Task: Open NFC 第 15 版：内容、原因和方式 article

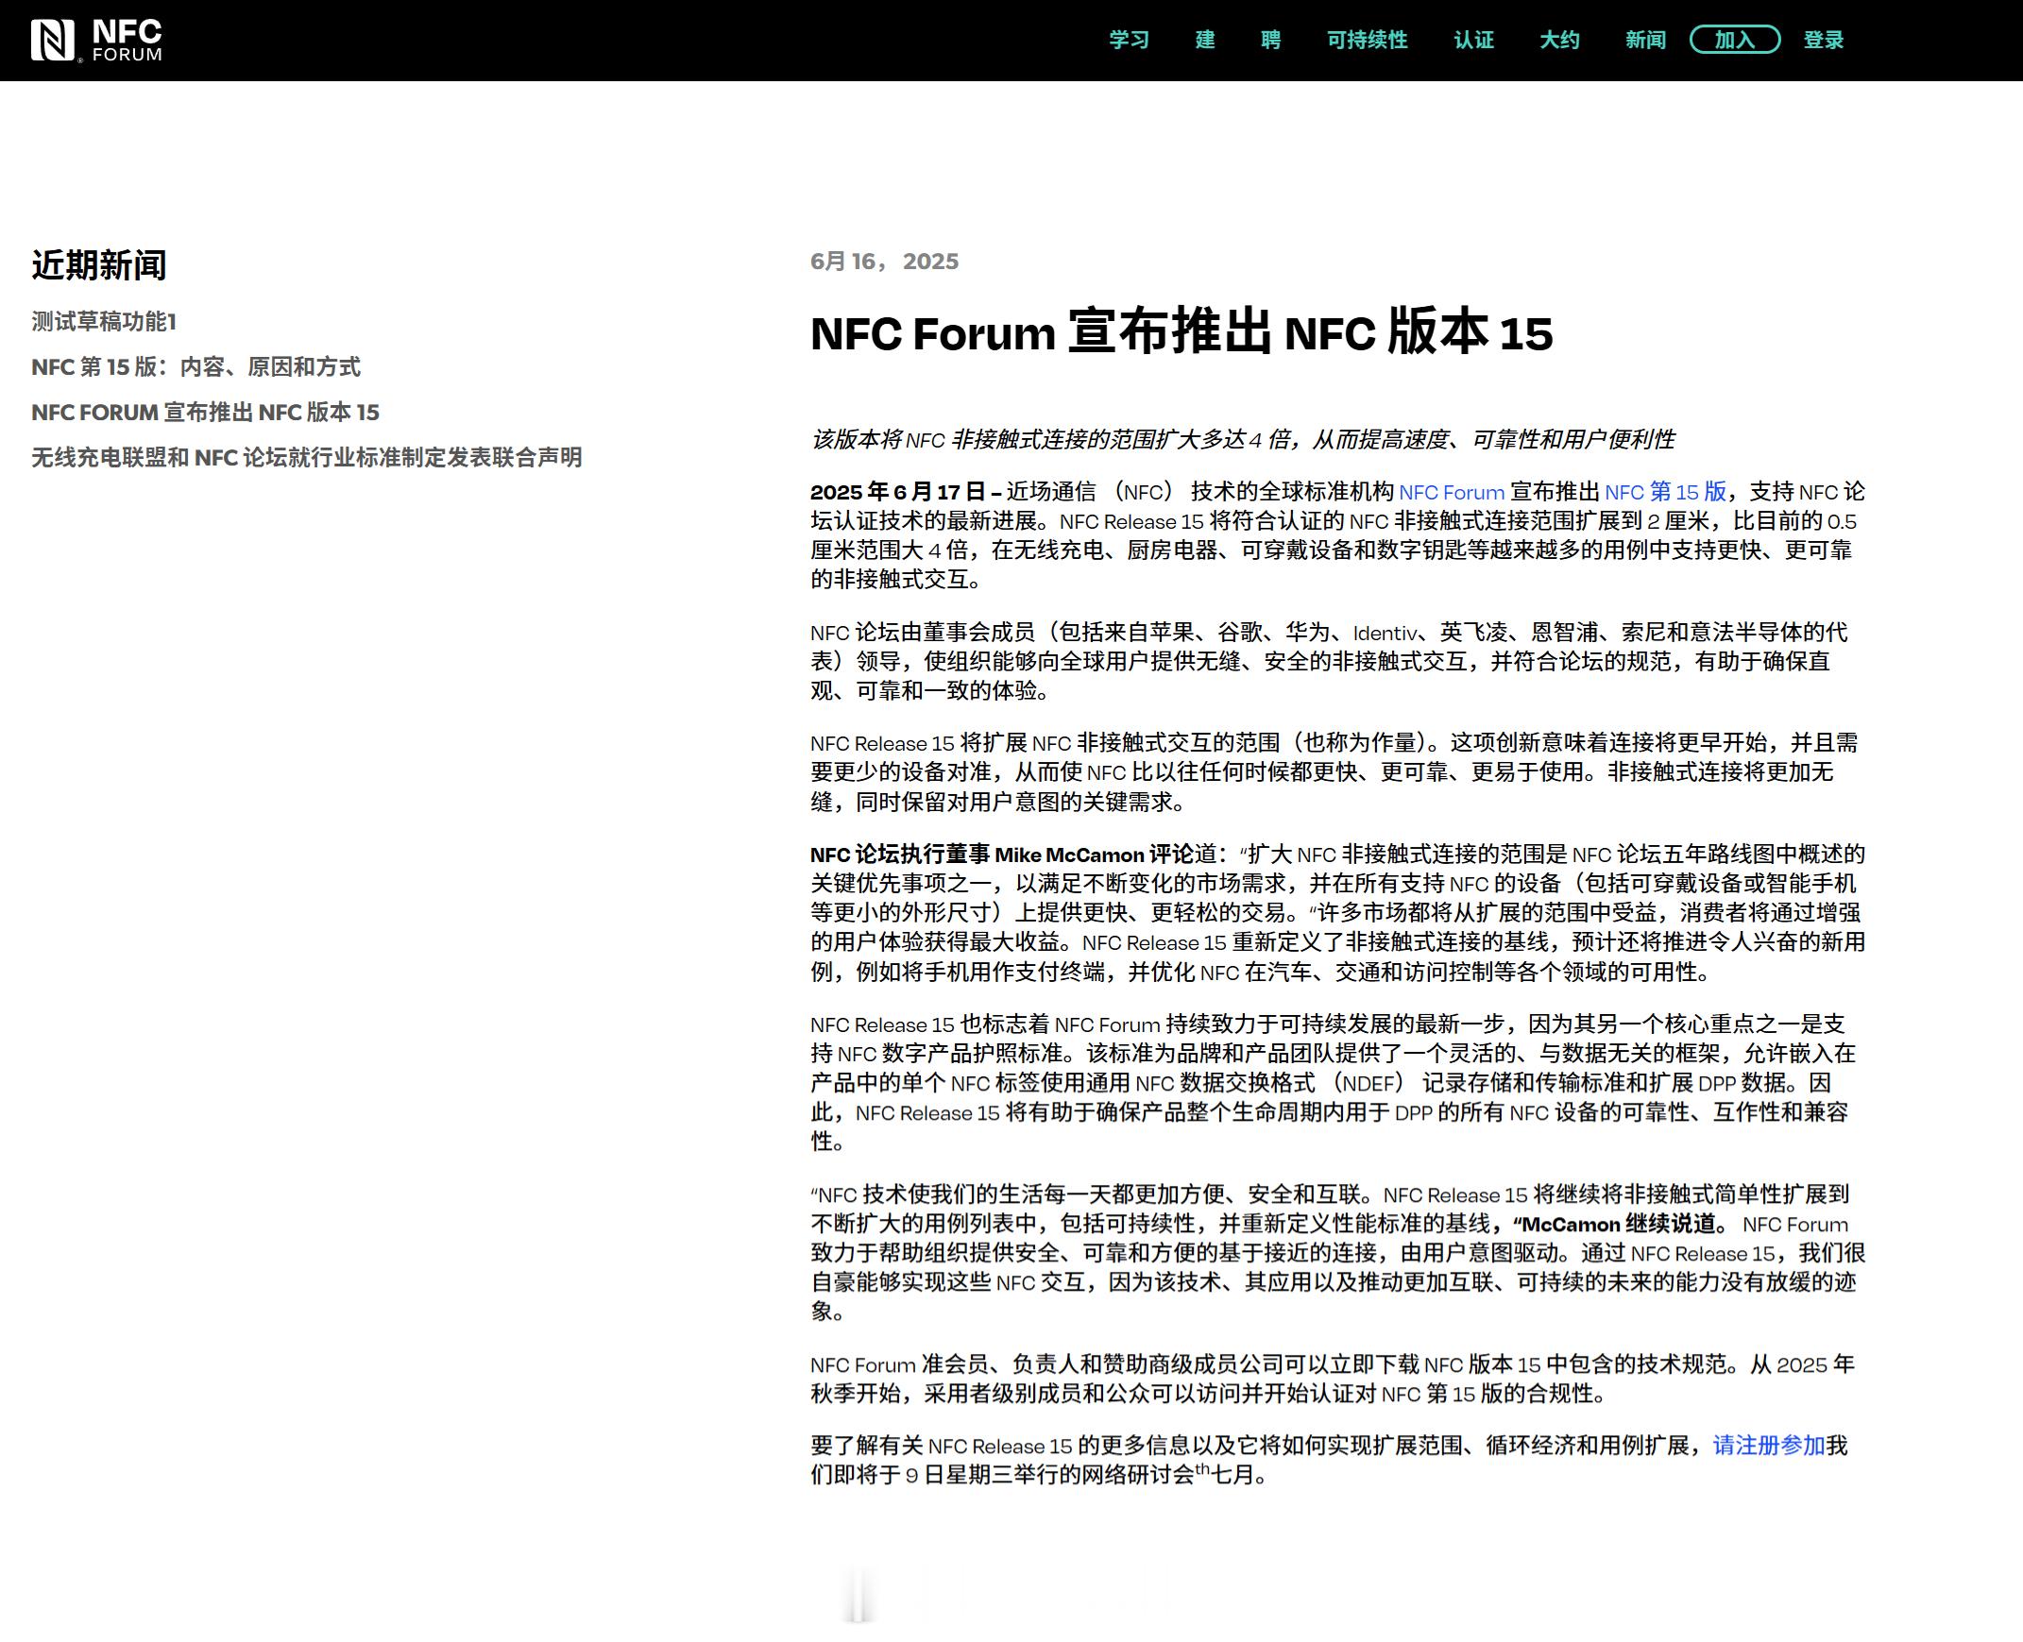Action: click(x=195, y=367)
